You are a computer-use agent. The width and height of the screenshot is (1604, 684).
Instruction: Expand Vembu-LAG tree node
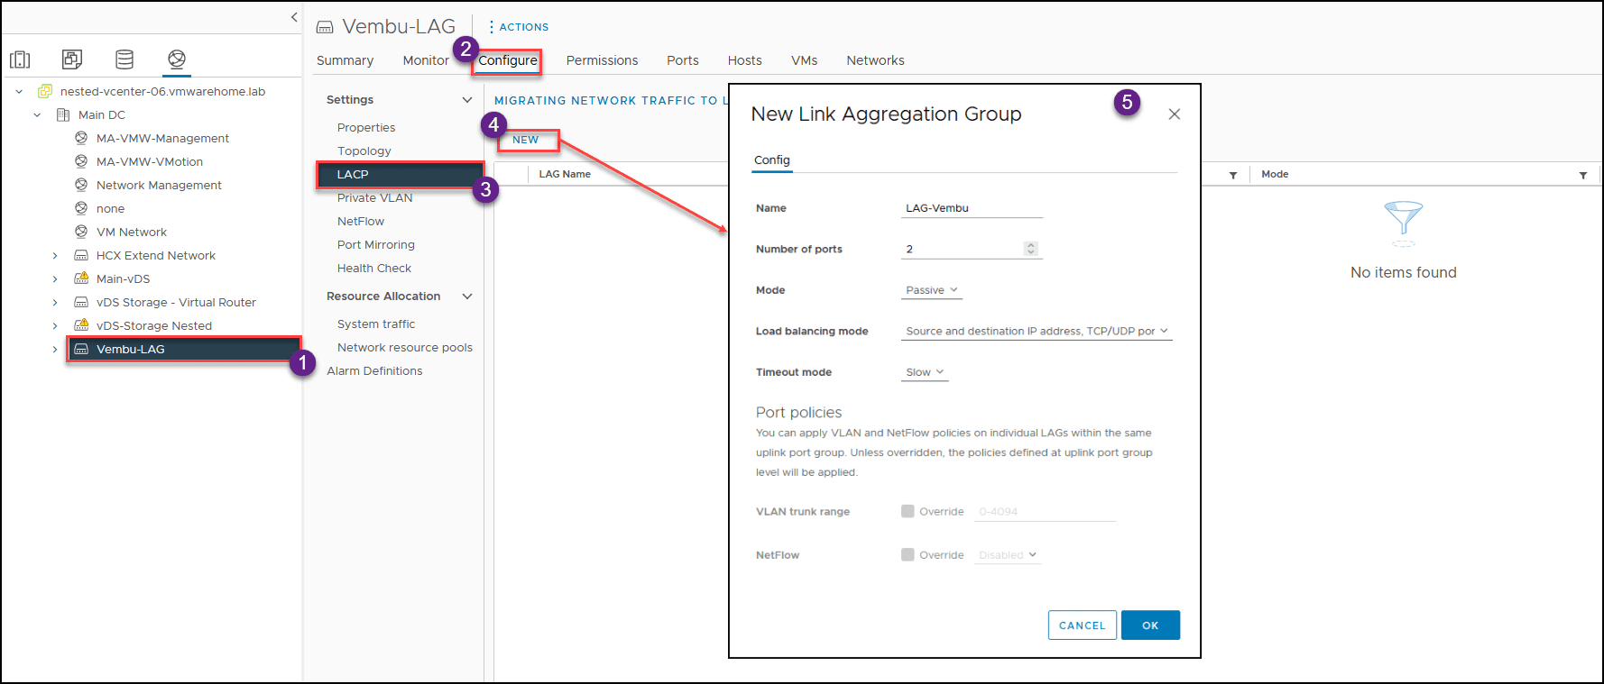(55, 349)
